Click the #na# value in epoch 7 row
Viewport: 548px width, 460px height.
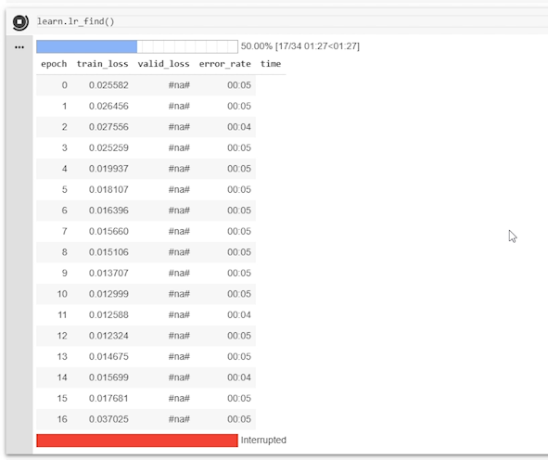(x=179, y=232)
